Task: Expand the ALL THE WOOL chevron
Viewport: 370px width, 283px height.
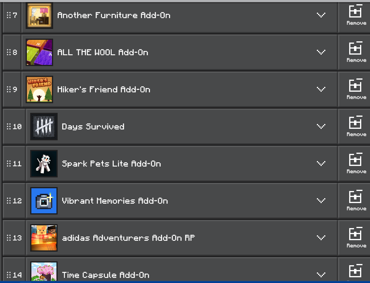Action: 321,52
